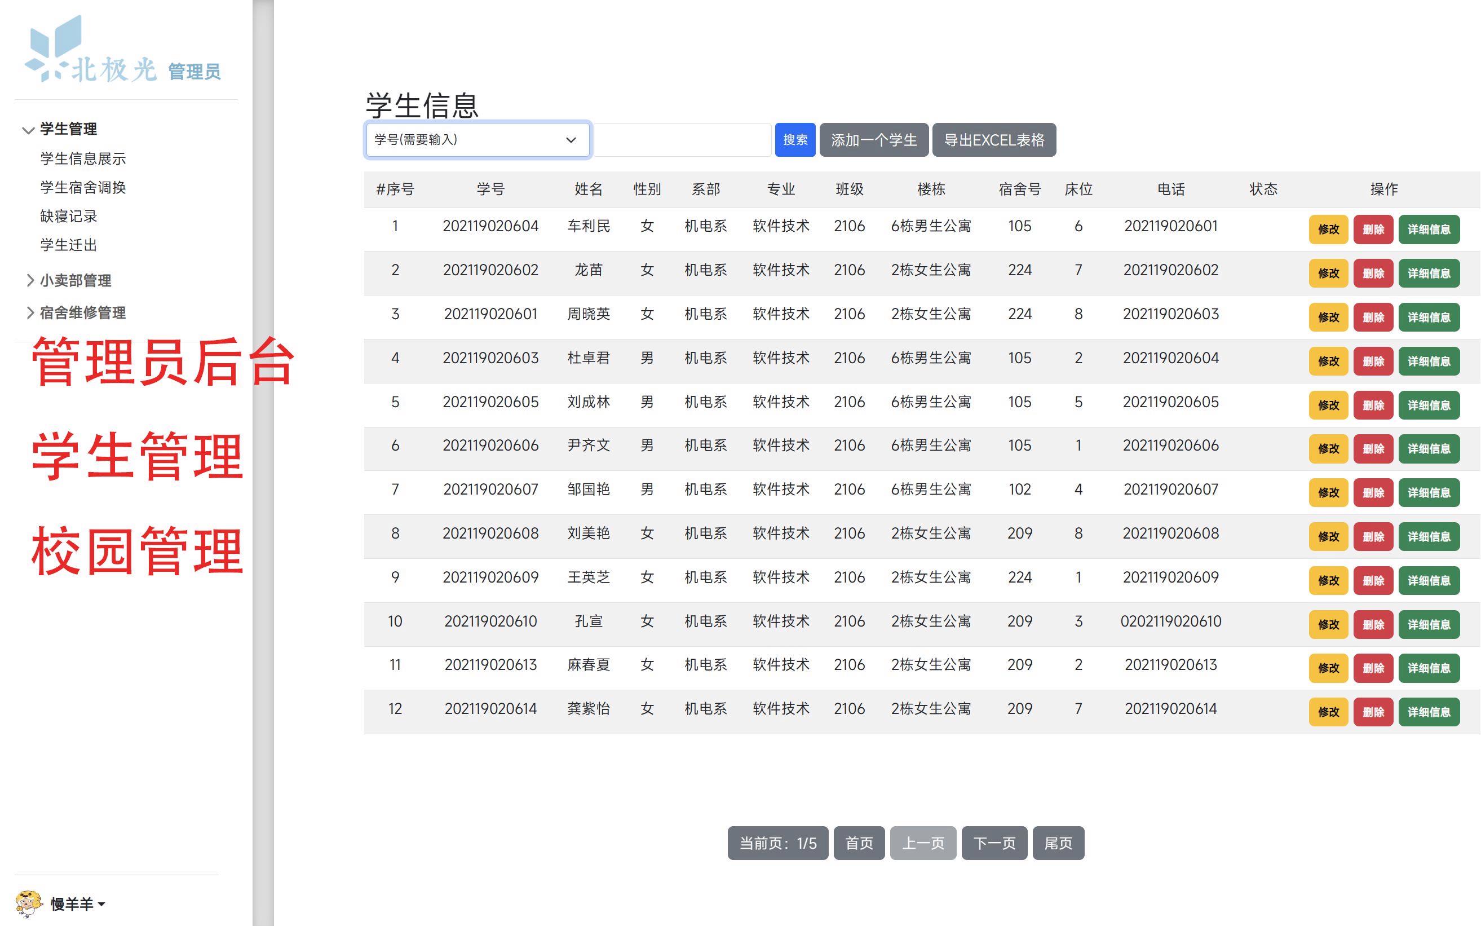The height and width of the screenshot is (926, 1481).
Task: Click the 学号 column header
Action: tap(490, 189)
